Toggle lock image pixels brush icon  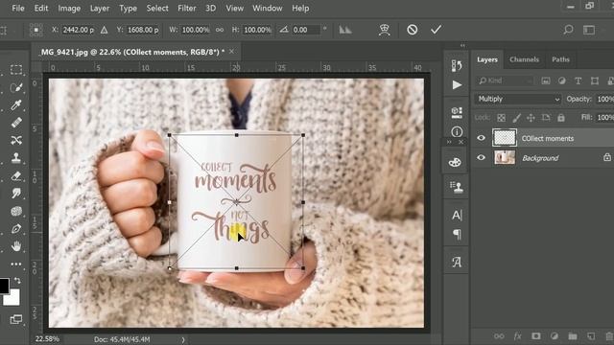point(516,118)
